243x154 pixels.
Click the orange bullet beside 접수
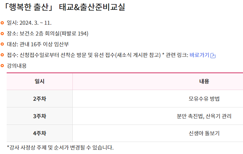point(2,55)
